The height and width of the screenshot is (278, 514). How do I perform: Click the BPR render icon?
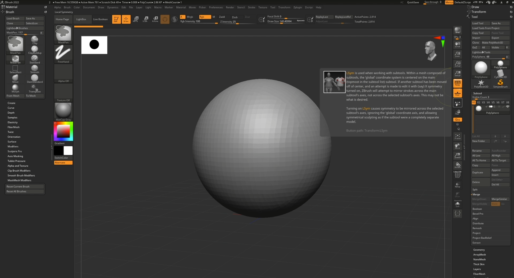(x=458, y=30)
